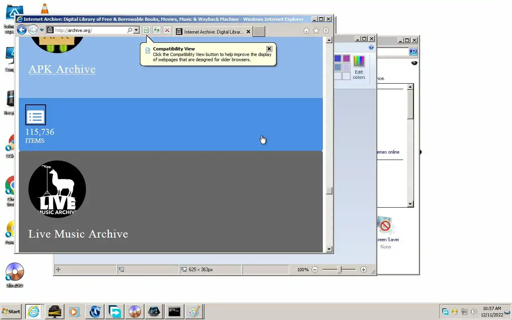Dismiss the Compatibility View tooltip

pyautogui.click(x=269, y=49)
